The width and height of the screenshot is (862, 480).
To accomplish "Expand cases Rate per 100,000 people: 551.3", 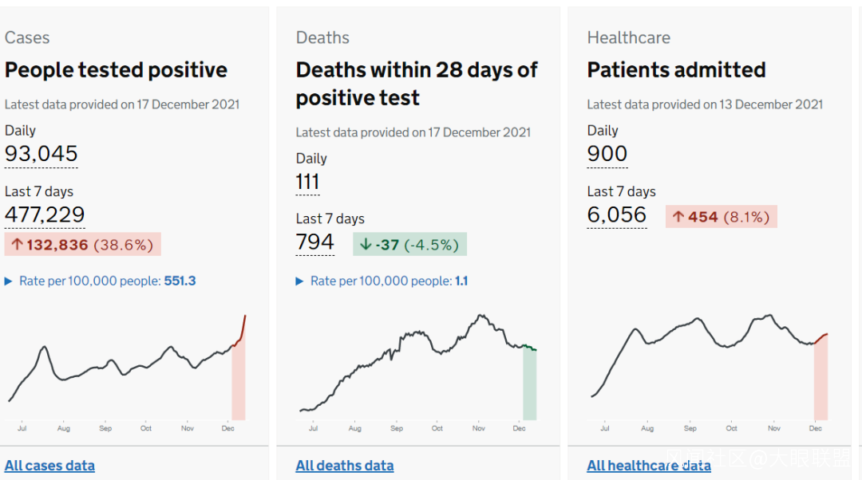I will point(100,281).
